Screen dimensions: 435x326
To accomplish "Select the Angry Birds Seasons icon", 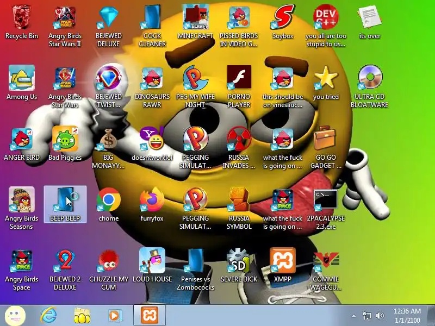I will [x=22, y=209].
